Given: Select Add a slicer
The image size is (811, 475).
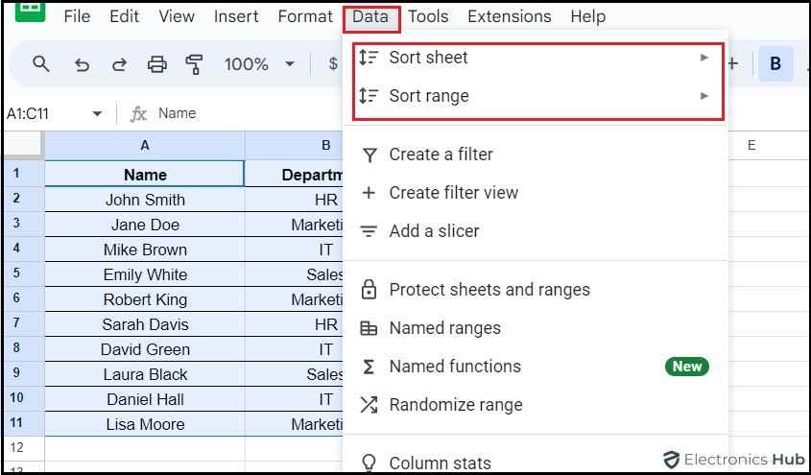Looking at the screenshot, I should tap(536, 230).
